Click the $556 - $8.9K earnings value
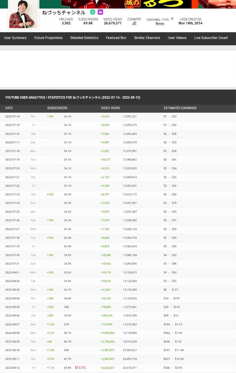The width and height of the screenshot is (236, 373). coord(173,368)
